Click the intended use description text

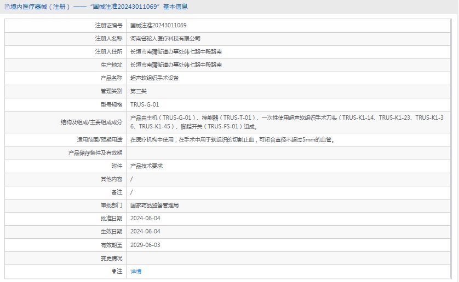coord(232,139)
